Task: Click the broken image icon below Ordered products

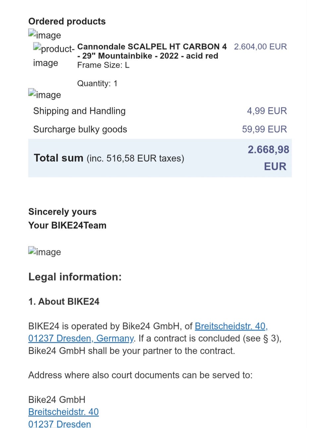Action: click(44, 34)
